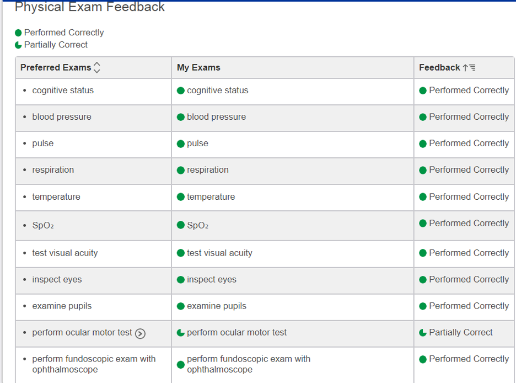
Task: Select 'examine pupils' preferred exam entry
Action: (x=62, y=306)
